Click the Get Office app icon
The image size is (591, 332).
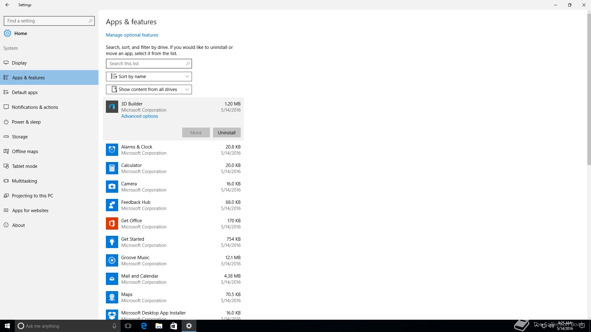click(112, 223)
